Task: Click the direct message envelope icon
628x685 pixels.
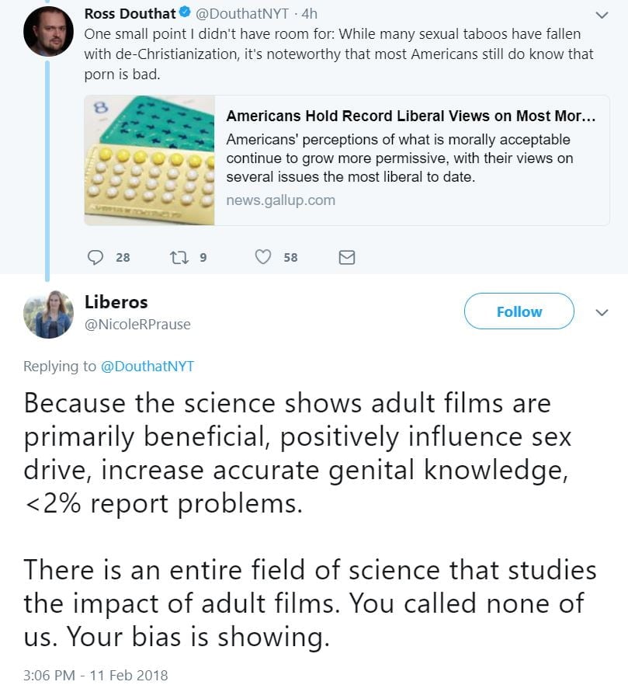Action: [x=347, y=257]
